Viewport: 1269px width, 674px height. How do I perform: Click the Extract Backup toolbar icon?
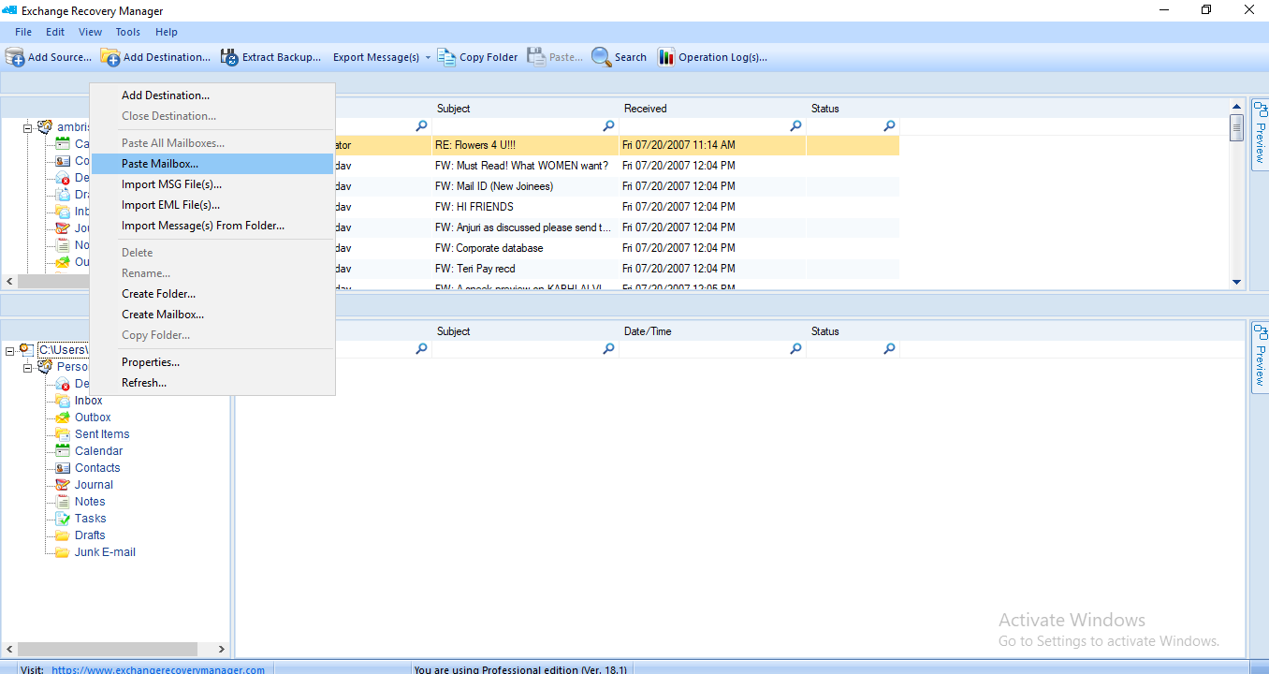tap(229, 57)
